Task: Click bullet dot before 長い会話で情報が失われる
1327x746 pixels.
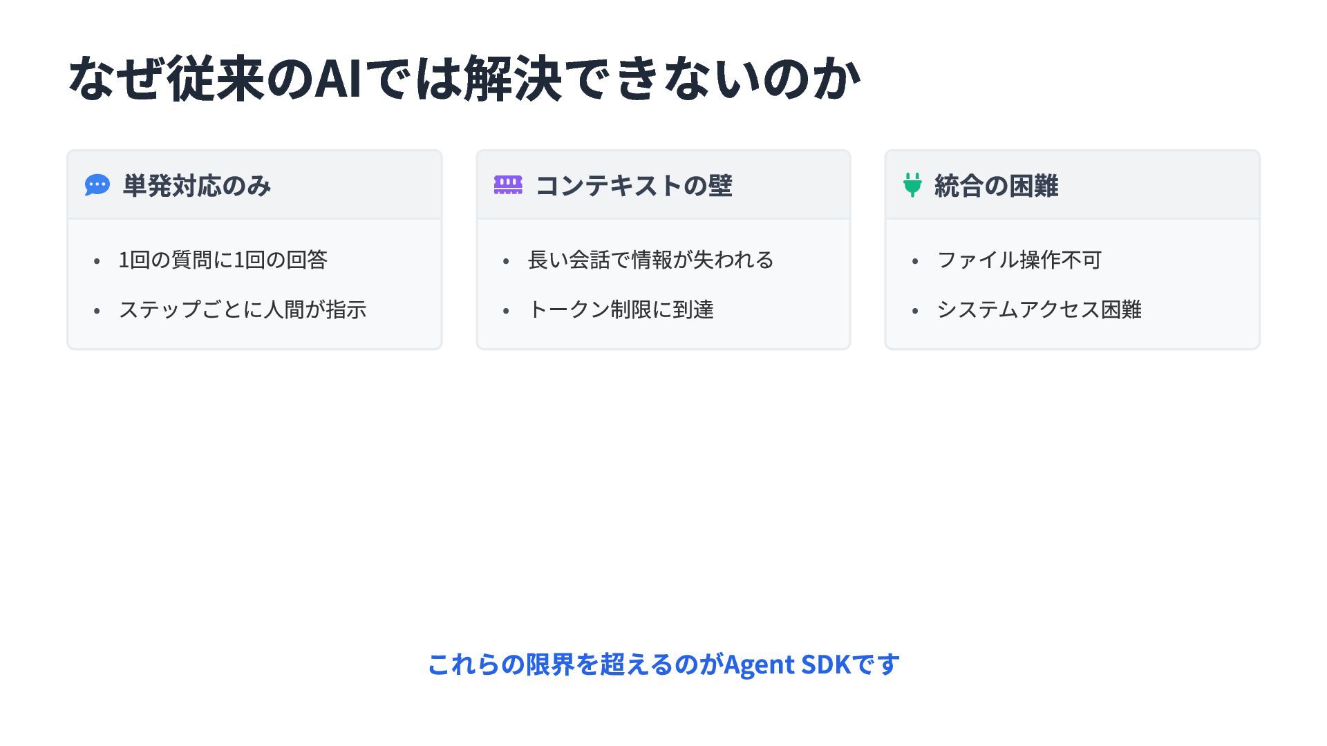Action: click(506, 262)
